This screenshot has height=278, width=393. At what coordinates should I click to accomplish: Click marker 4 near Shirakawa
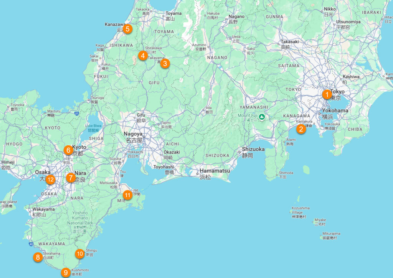[143, 56]
